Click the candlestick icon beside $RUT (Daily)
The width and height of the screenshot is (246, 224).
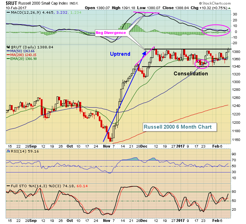(x=8, y=47)
